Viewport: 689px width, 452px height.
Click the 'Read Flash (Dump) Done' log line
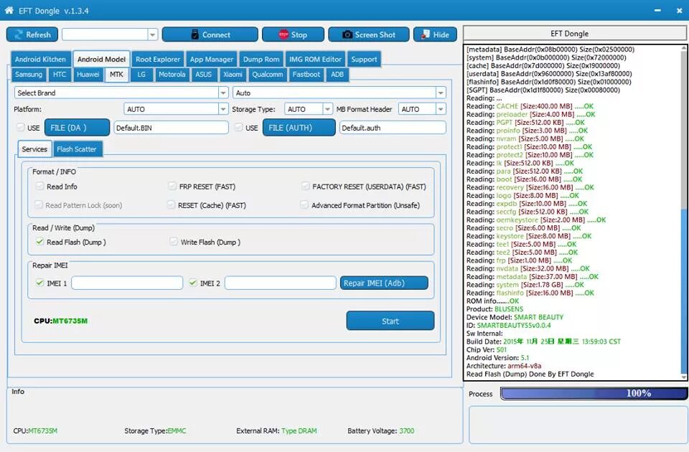530,375
